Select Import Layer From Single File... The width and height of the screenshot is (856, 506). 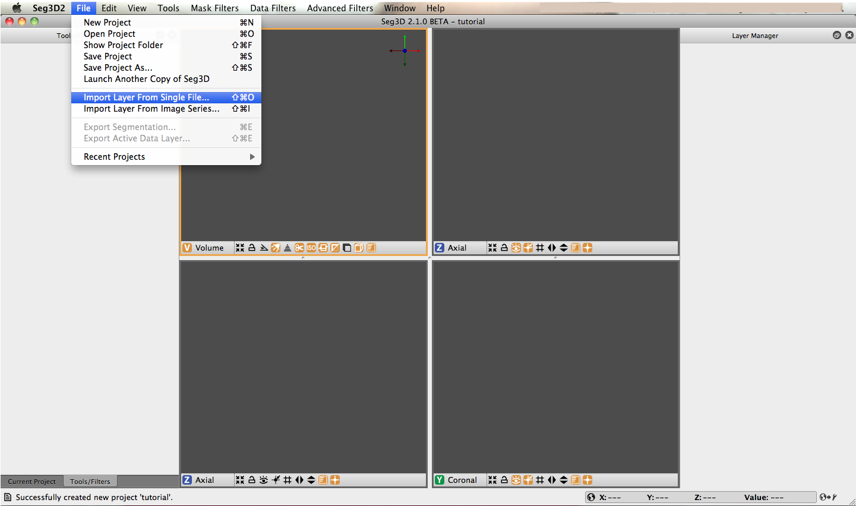166,97
